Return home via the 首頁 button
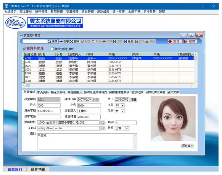 coord(174,42)
